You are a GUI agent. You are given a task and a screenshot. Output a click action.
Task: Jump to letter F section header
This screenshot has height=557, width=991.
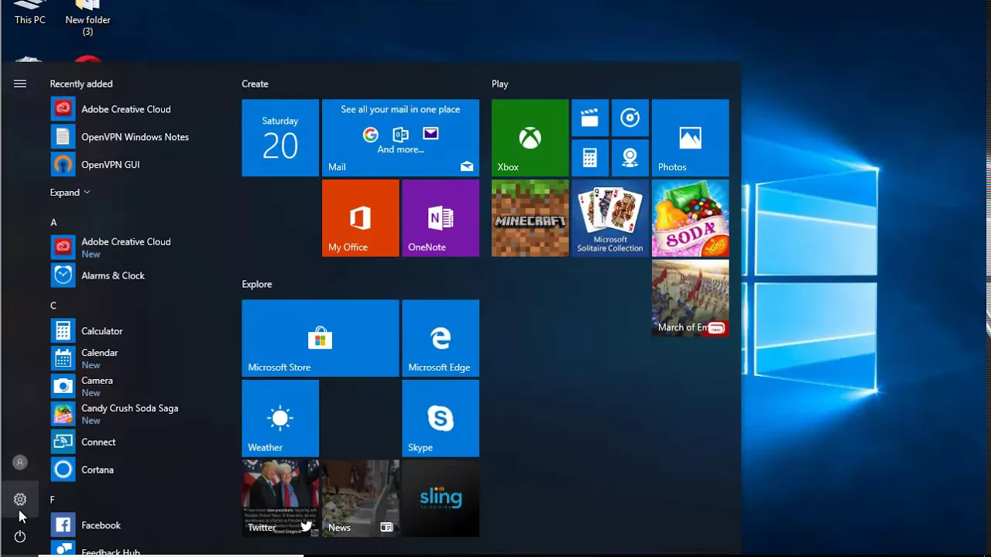[53, 500]
